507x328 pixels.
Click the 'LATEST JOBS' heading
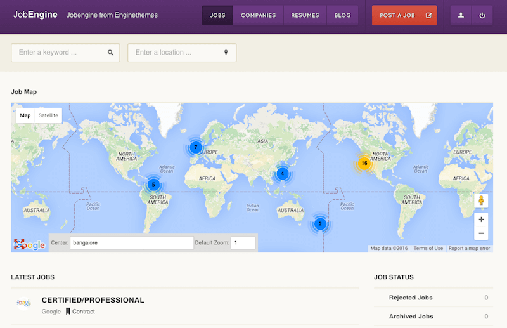33,277
